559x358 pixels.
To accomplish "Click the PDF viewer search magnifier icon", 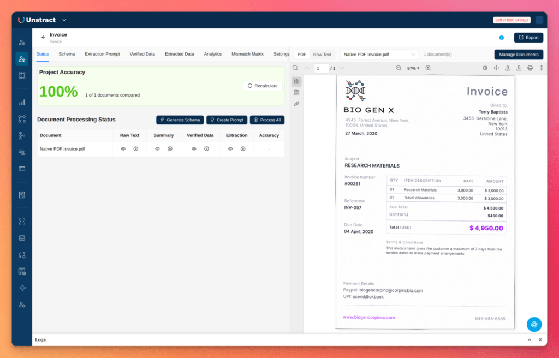I will [295, 68].
